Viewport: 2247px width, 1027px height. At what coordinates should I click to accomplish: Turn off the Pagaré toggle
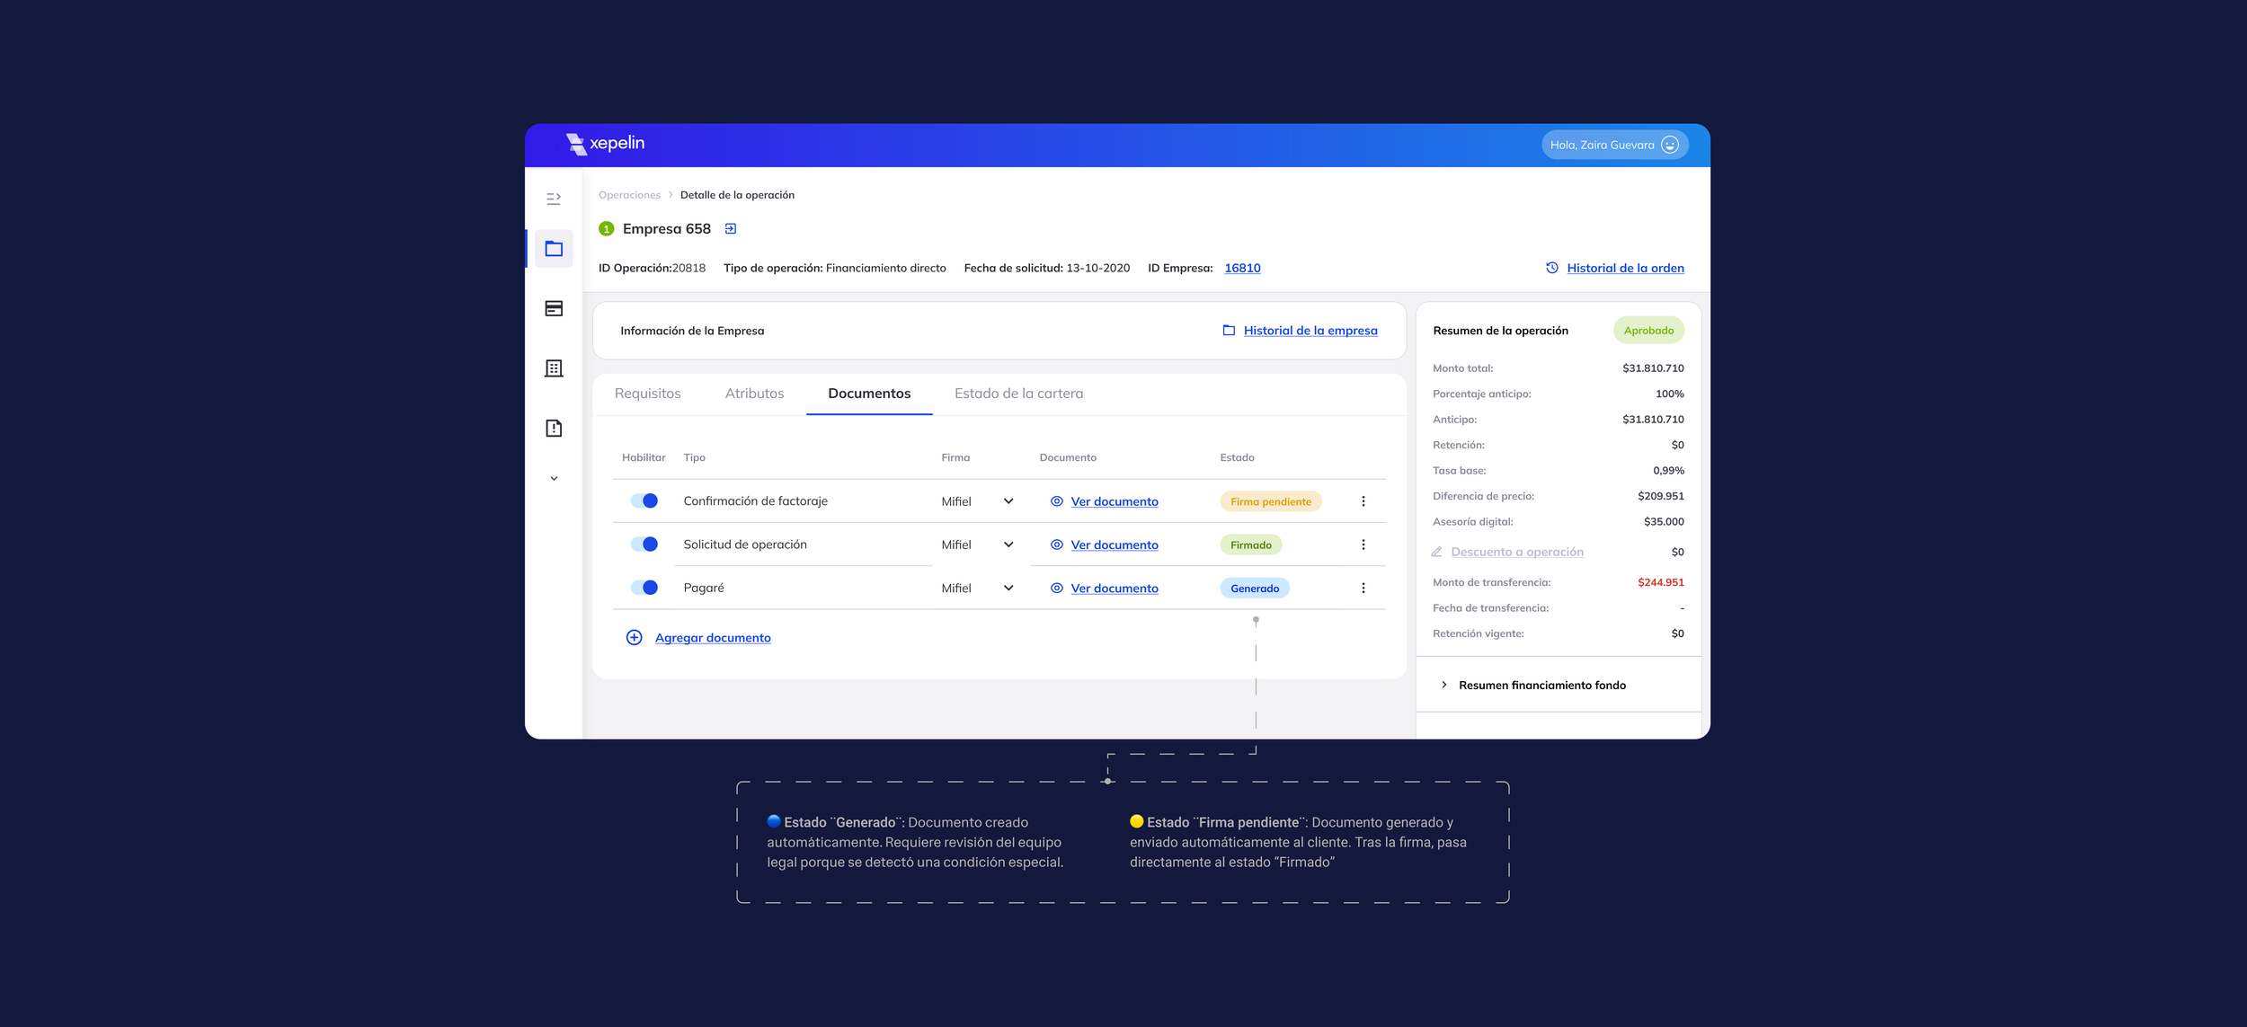[644, 588]
